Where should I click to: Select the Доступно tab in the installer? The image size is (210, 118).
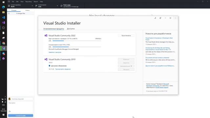tap(71, 29)
